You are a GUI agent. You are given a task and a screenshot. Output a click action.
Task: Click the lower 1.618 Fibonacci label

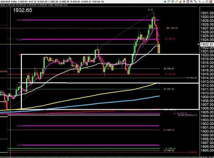(x=19, y=145)
